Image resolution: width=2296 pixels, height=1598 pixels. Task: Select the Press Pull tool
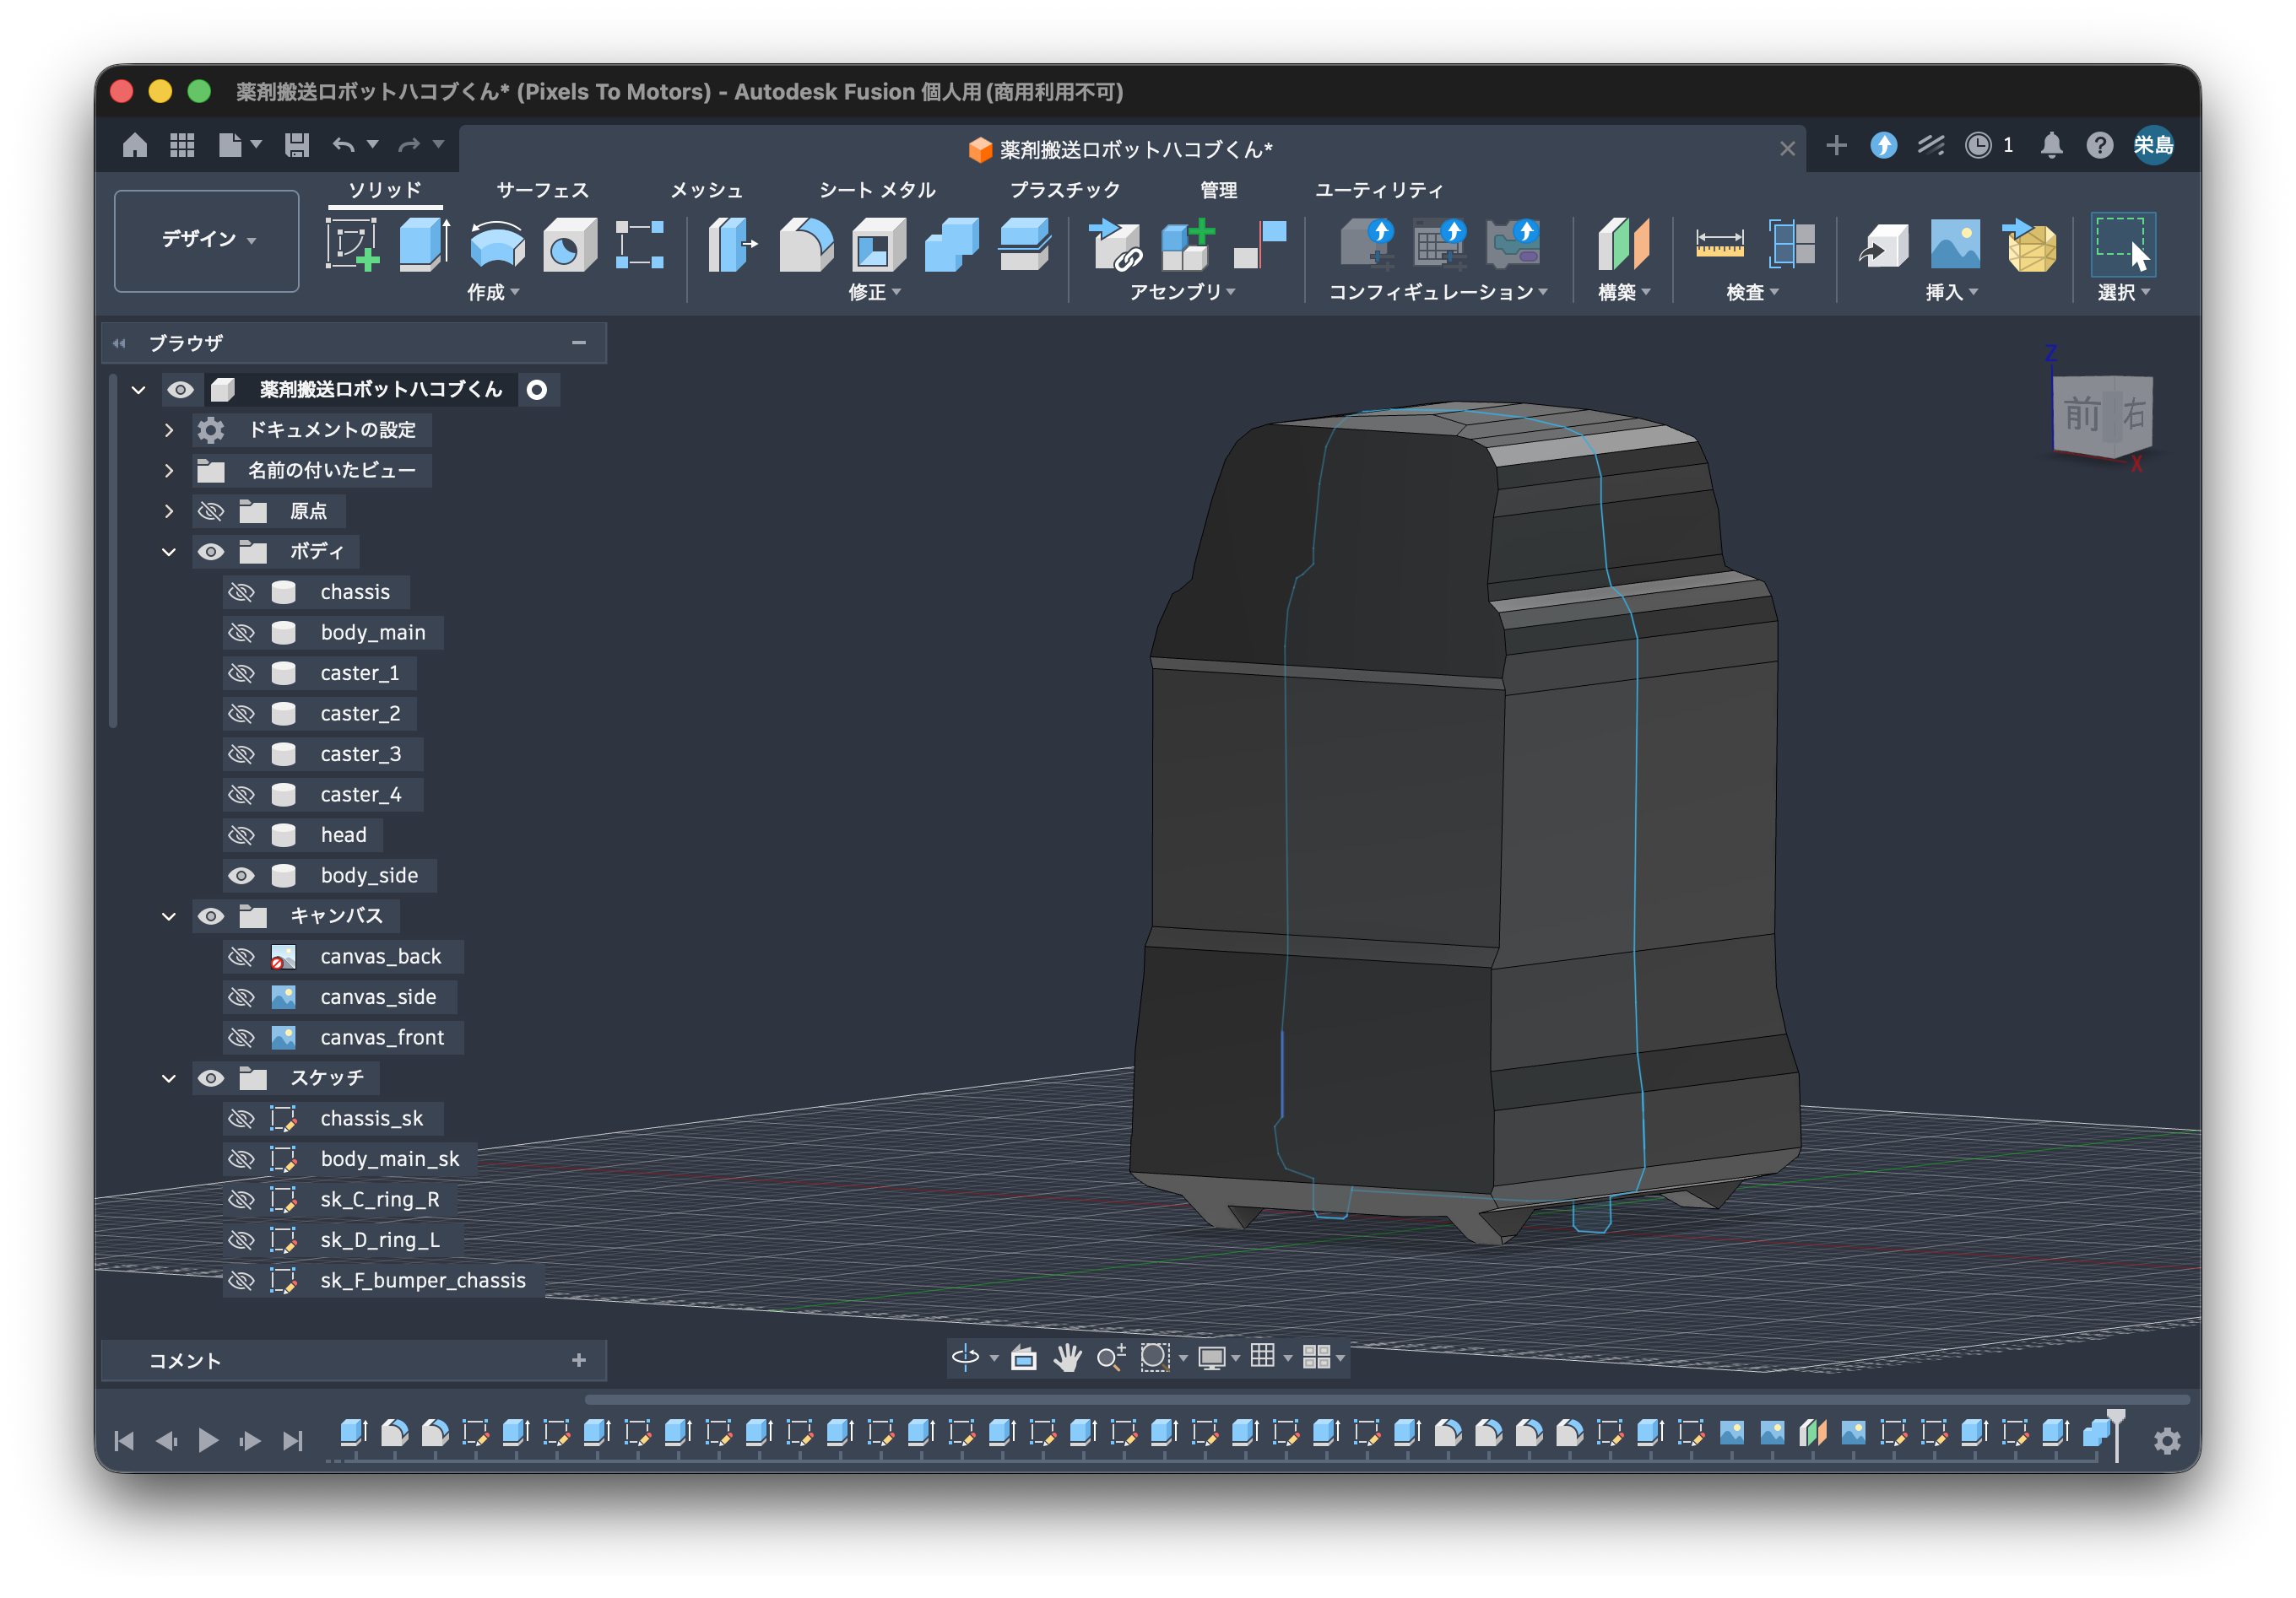(733, 244)
